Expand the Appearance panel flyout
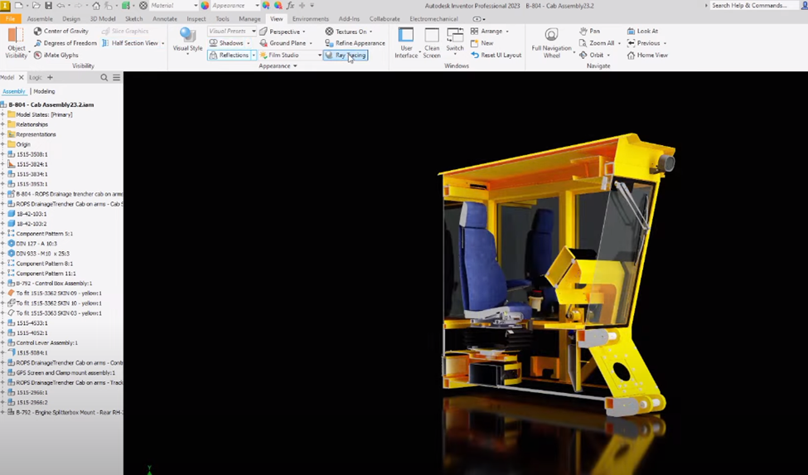Screen dimensions: 808x475 pyautogui.click(x=278, y=66)
